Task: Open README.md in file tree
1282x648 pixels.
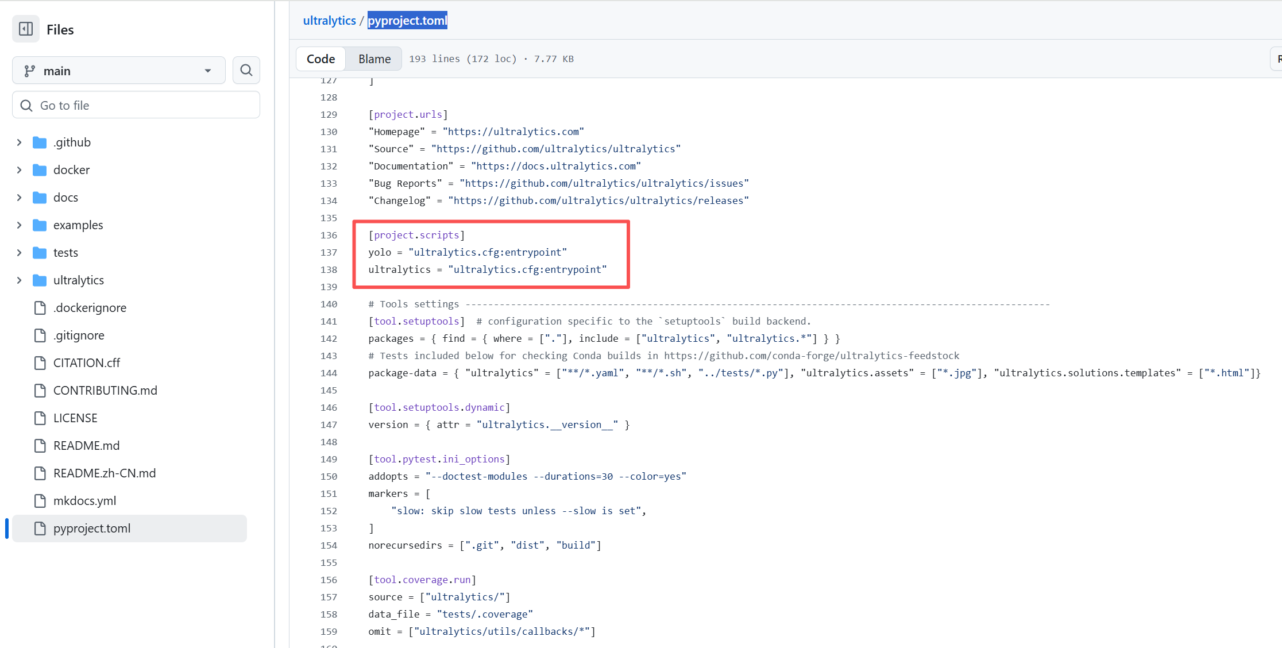Action: tap(86, 446)
